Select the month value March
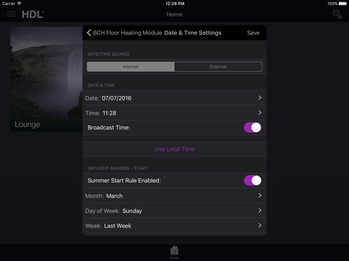 (x=115, y=196)
